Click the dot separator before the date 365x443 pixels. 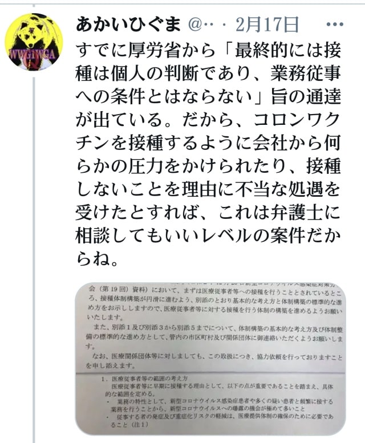pos(225,26)
